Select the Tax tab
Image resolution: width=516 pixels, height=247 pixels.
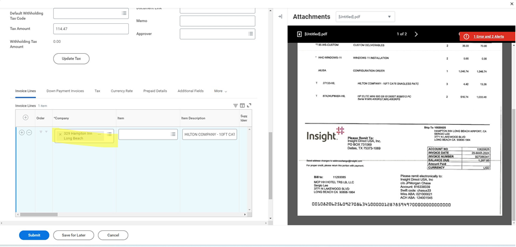[x=97, y=91]
